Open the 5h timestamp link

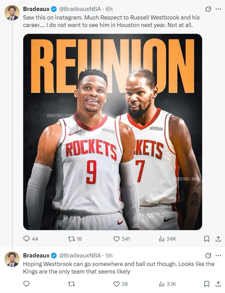tap(109, 255)
